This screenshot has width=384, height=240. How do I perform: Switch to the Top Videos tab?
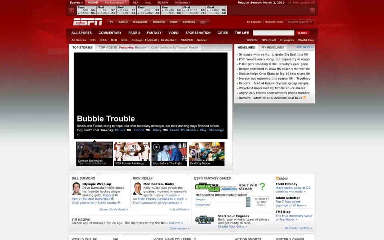point(148,48)
